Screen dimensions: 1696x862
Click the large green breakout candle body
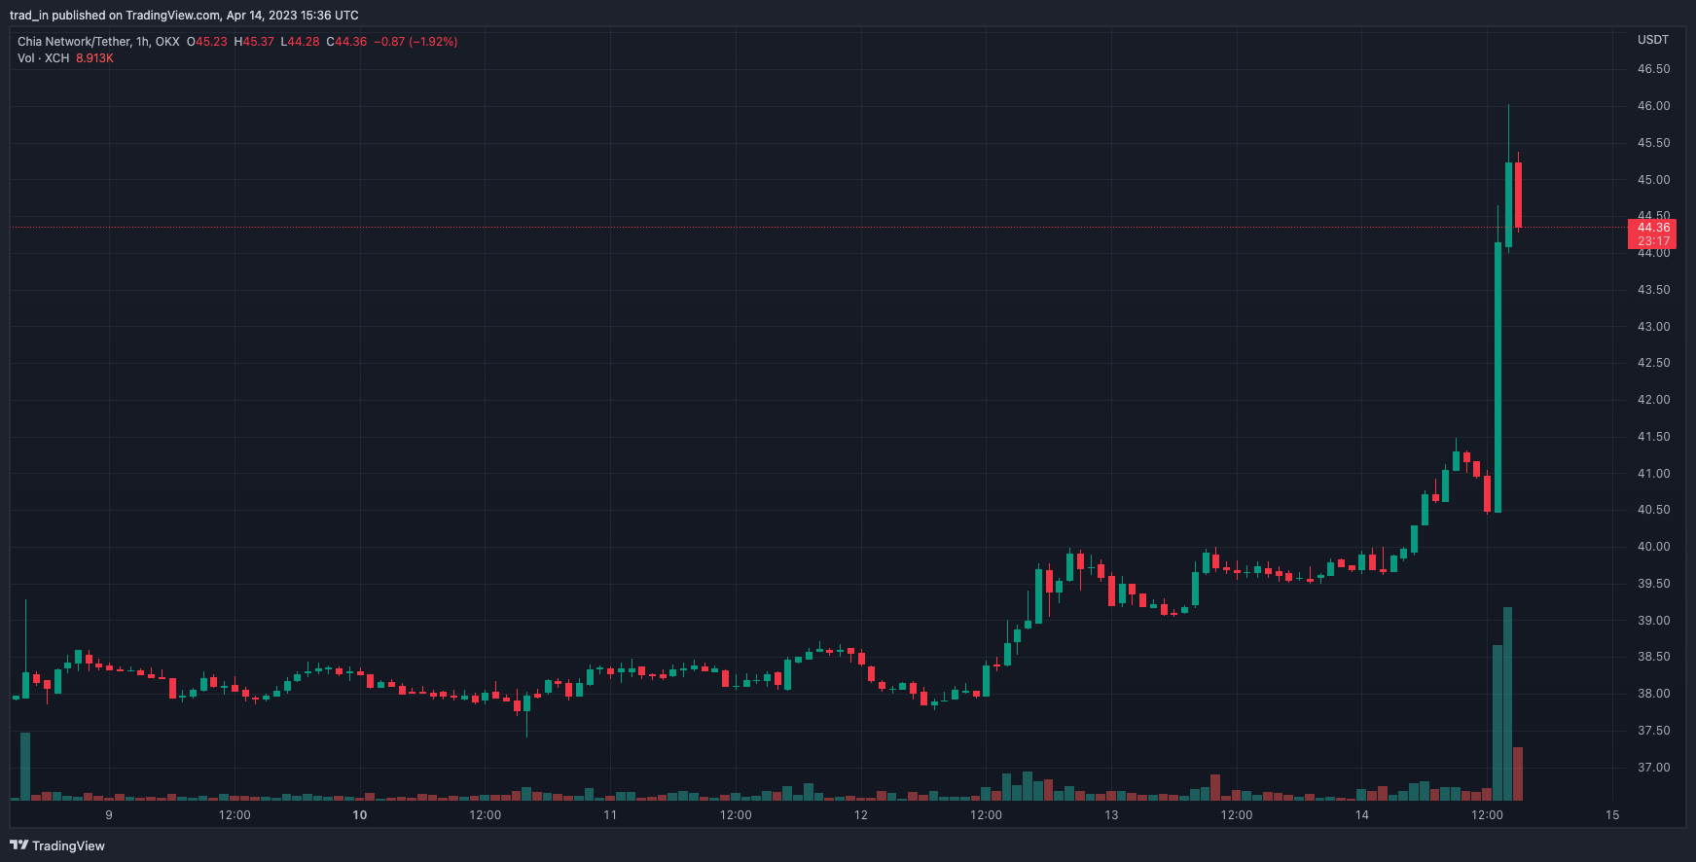(1498, 377)
